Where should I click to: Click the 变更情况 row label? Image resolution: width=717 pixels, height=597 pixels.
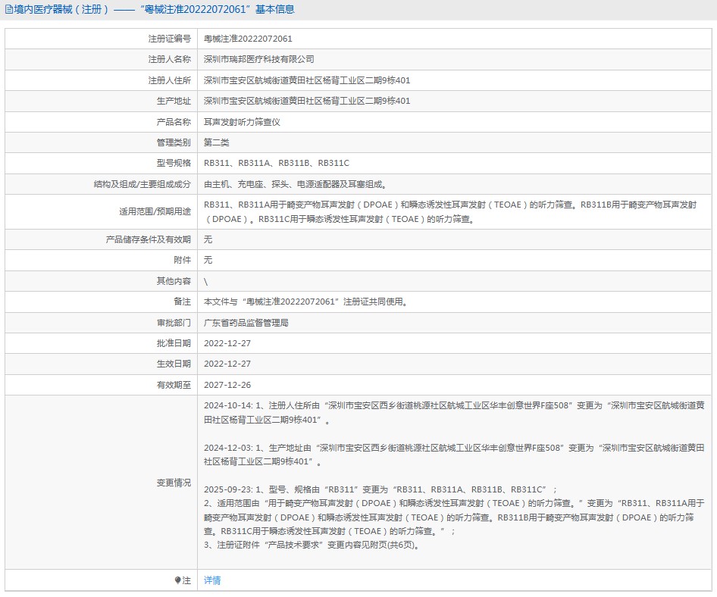[174, 483]
